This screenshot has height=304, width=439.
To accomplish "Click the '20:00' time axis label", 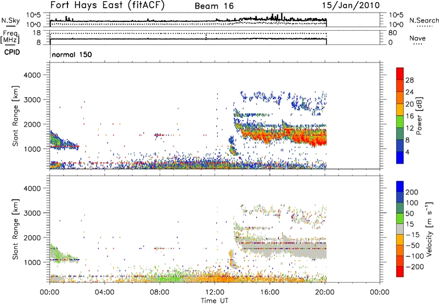I will (324, 292).
